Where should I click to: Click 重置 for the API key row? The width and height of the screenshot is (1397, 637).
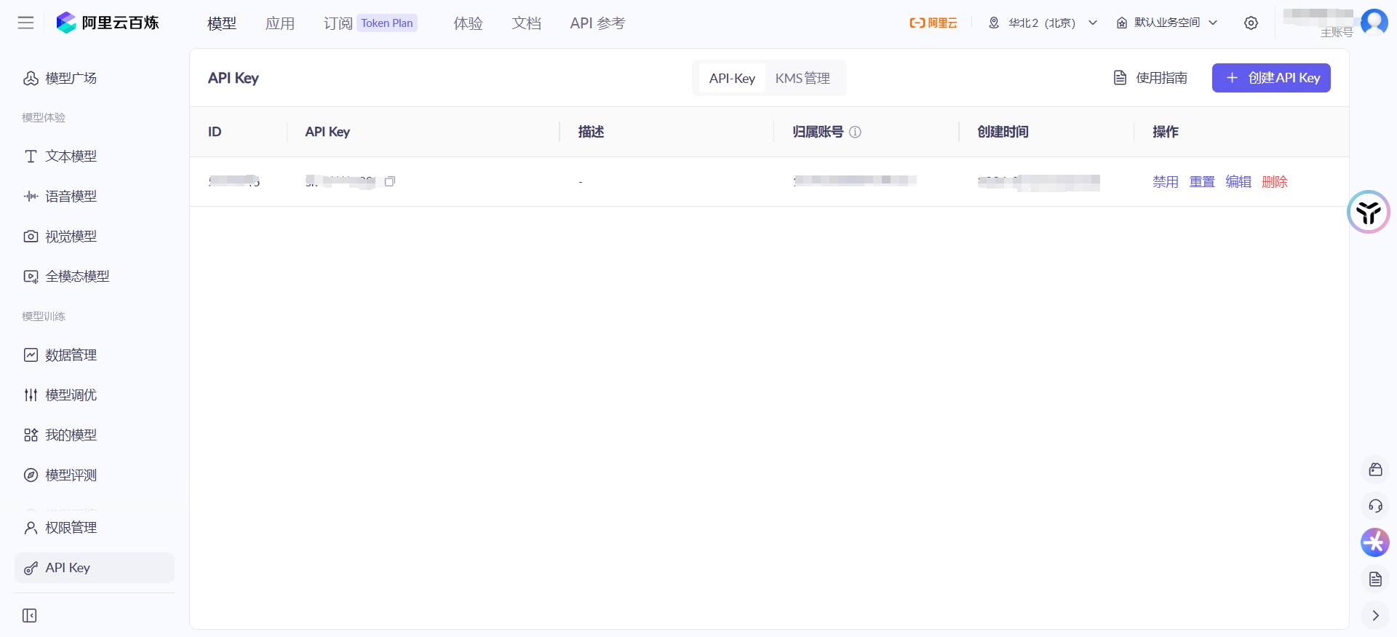point(1202,182)
